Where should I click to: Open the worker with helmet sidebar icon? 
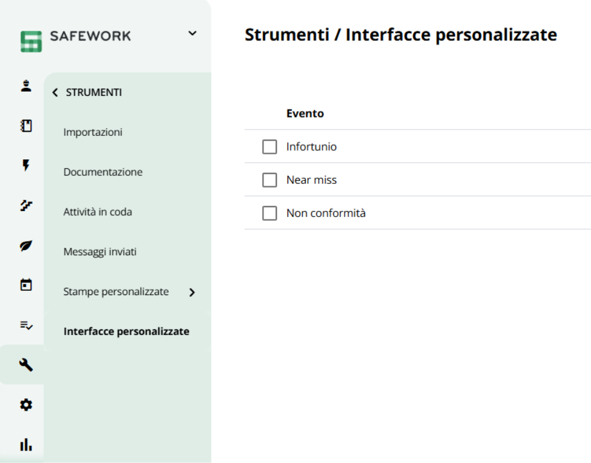[26, 86]
